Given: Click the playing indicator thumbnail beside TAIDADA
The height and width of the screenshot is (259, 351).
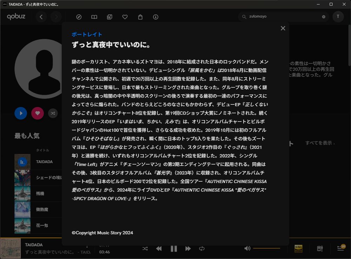Looking at the screenshot, I should pyautogui.click(x=22, y=162).
